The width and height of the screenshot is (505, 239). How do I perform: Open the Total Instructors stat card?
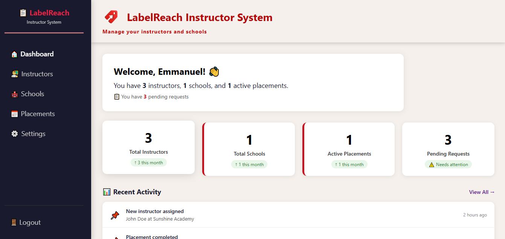[x=148, y=147]
